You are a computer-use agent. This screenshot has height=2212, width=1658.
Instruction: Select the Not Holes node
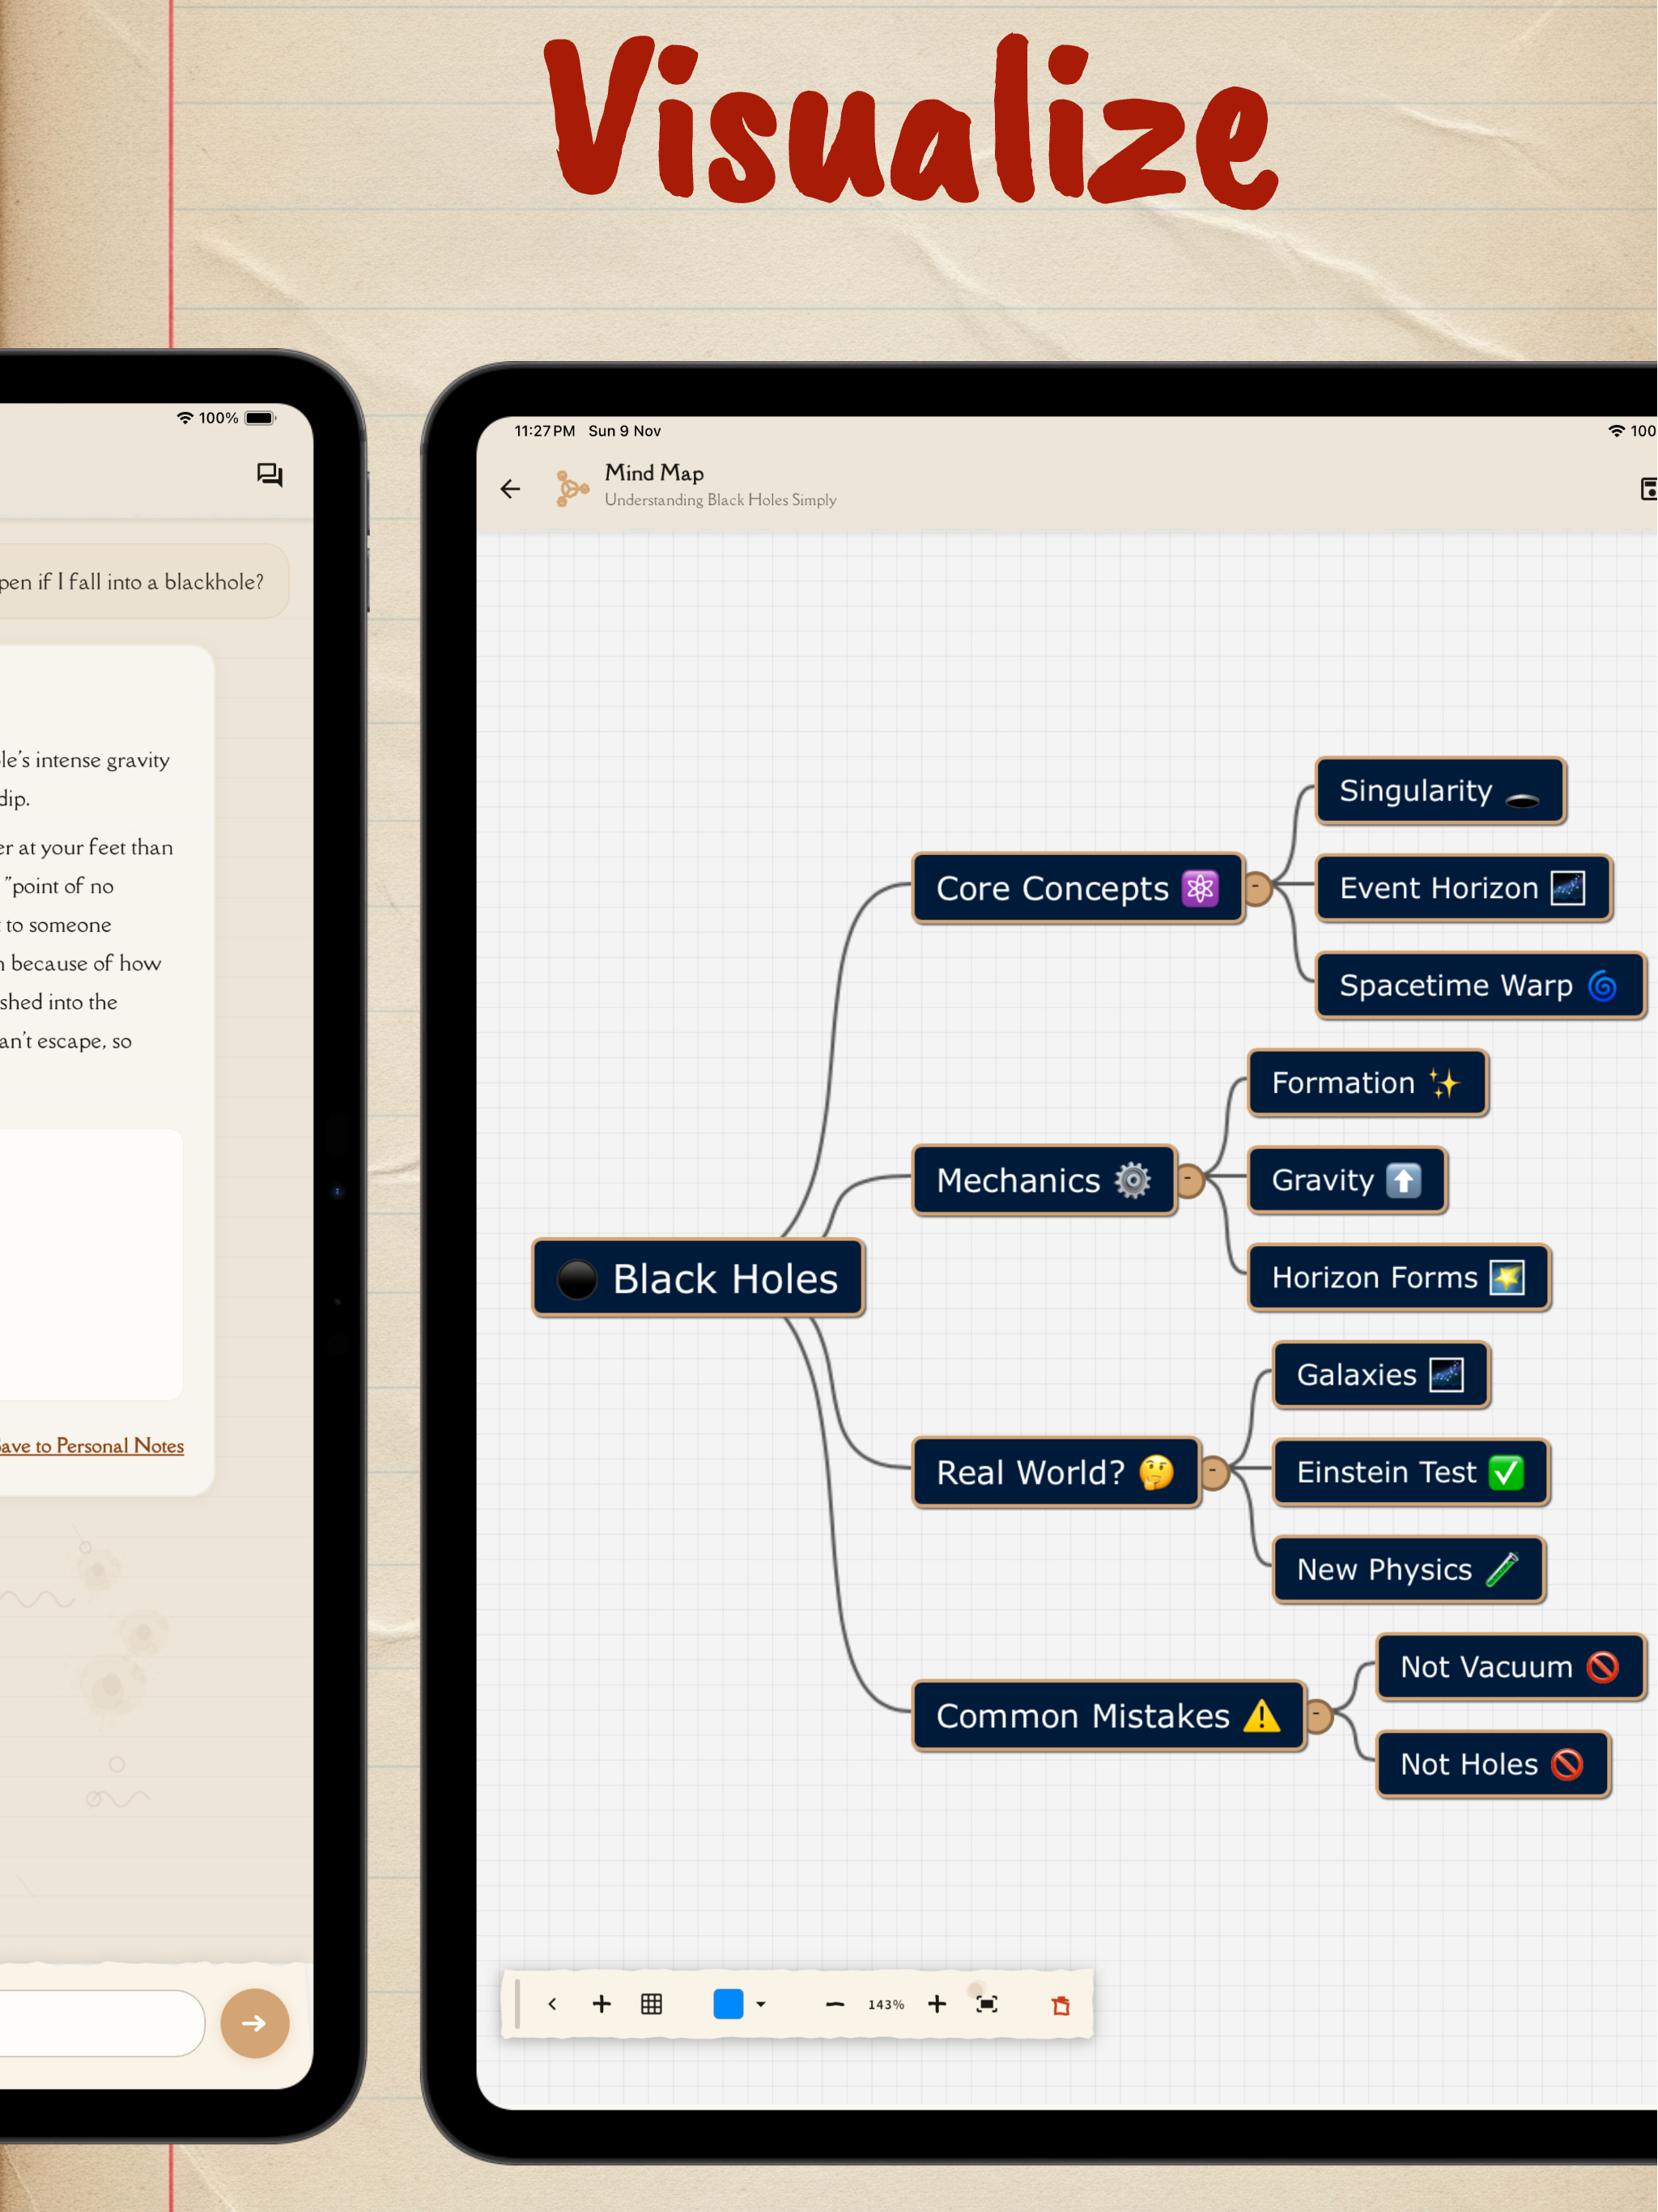point(1493,1764)
